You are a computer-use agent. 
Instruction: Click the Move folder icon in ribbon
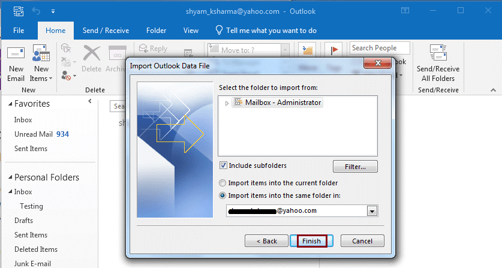307,50
